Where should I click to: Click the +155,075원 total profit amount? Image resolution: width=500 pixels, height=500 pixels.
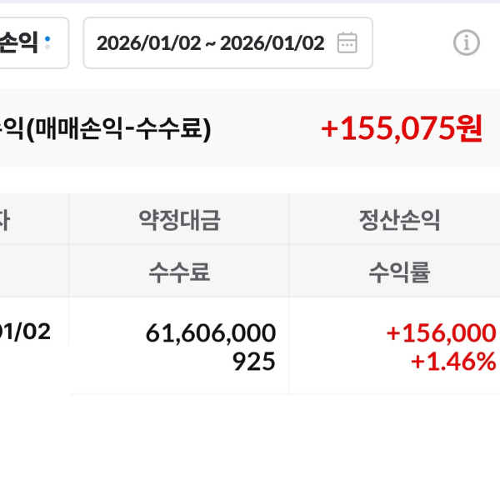pyautogui.click(x=402, y=128)
